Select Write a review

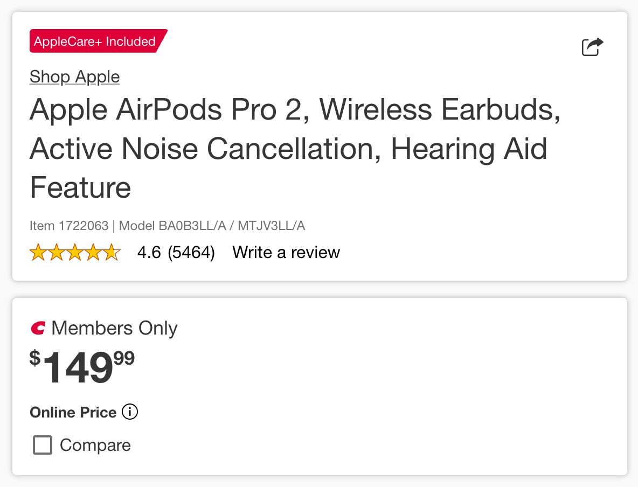(286, 252)
